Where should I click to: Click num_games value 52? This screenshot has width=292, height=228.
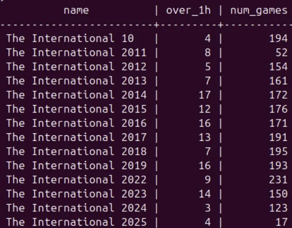282,53
